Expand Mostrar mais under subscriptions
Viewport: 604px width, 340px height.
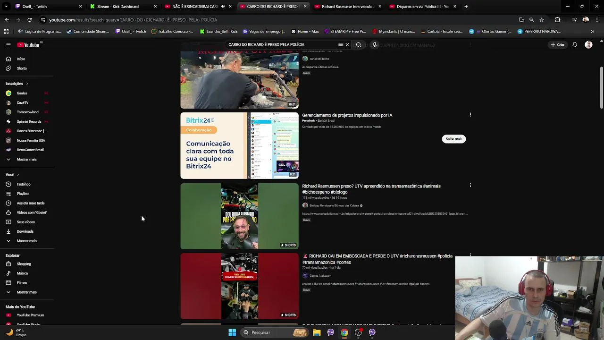coord(26,159)
